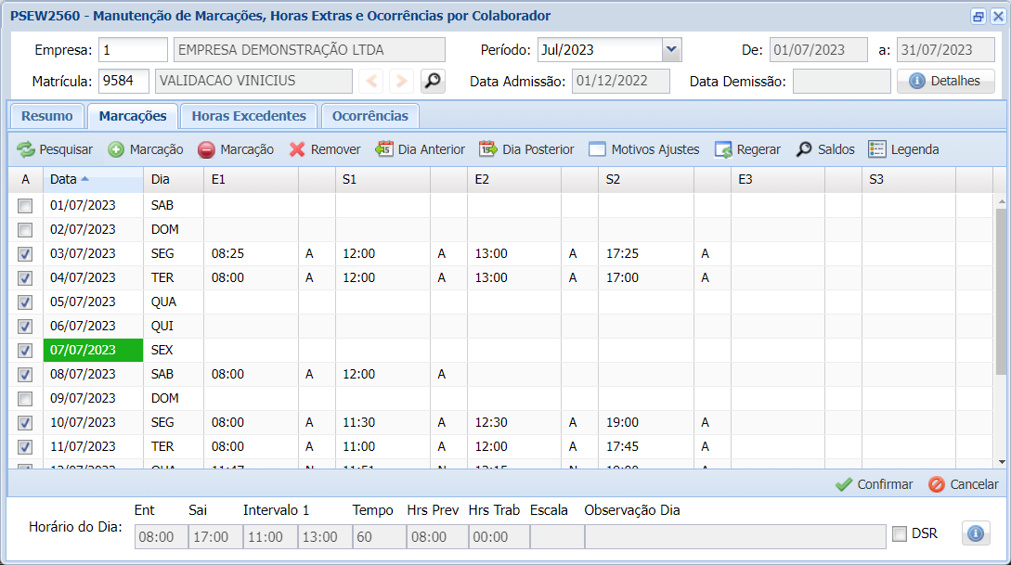
Task: Sort by the Data column header
Action: click(x=93, y=179)
